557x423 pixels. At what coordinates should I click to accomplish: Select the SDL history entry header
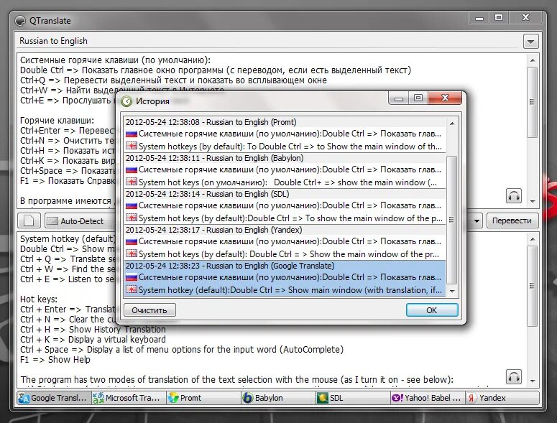pos(285,194)
